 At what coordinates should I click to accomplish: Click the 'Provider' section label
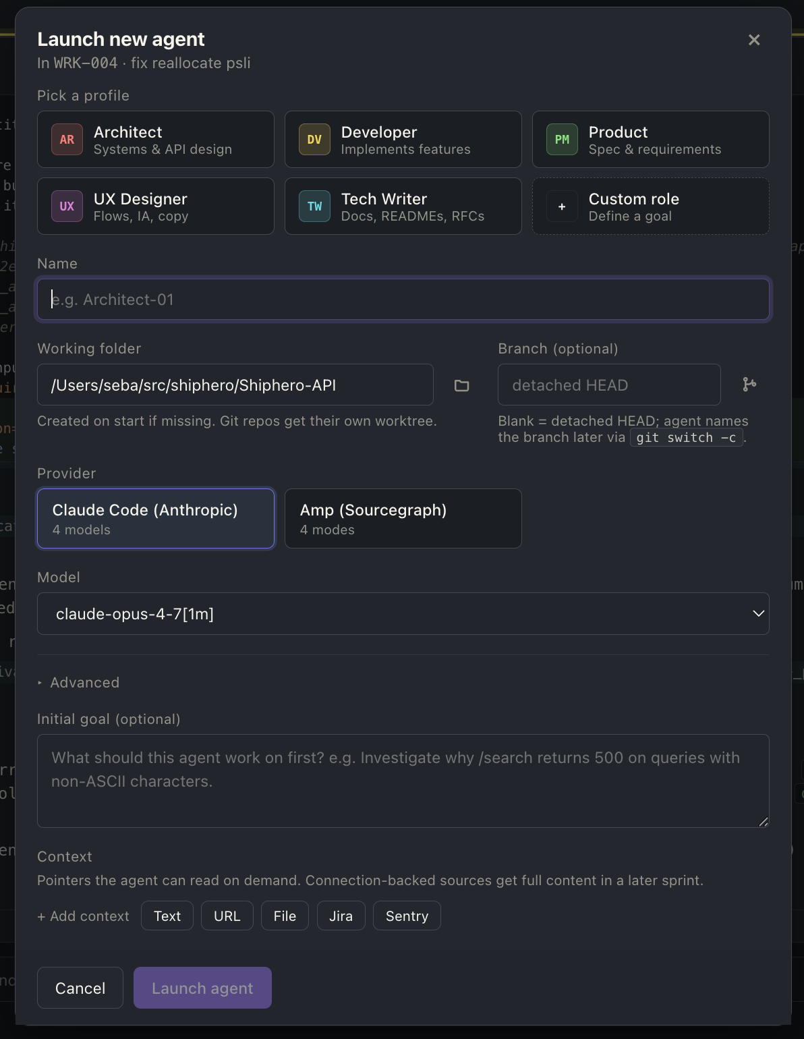pos(66,474)
